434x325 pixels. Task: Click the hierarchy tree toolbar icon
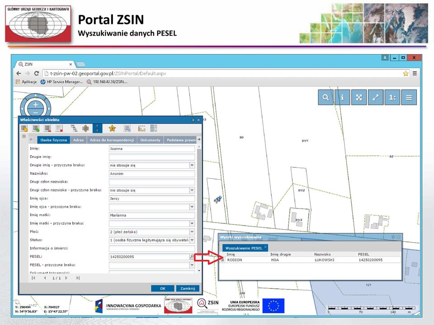coord(73,128)
